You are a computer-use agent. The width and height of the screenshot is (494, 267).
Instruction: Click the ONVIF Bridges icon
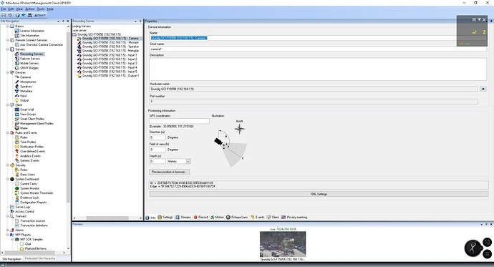(x=17, y=68)
